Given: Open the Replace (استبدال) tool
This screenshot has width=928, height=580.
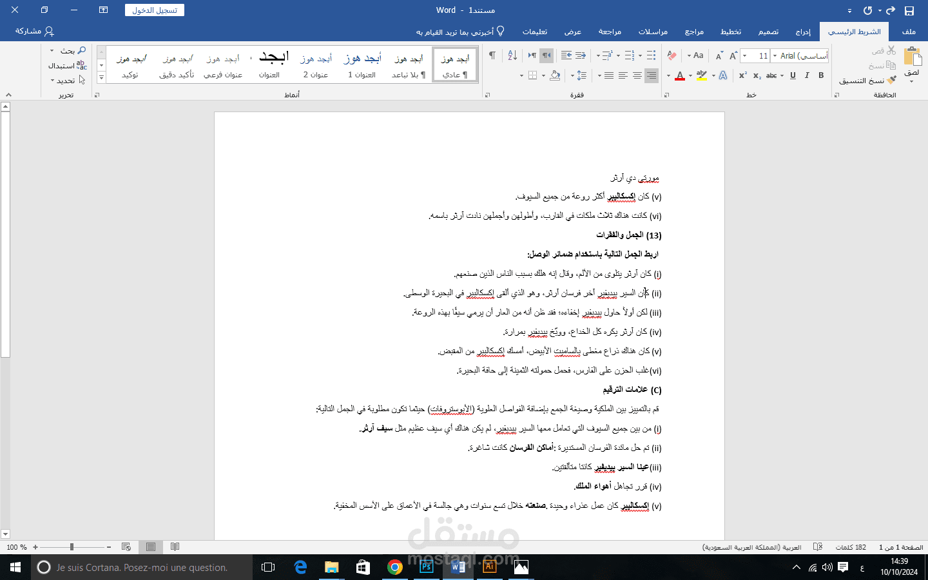Looking at the screenshot, I should [68, 65].
